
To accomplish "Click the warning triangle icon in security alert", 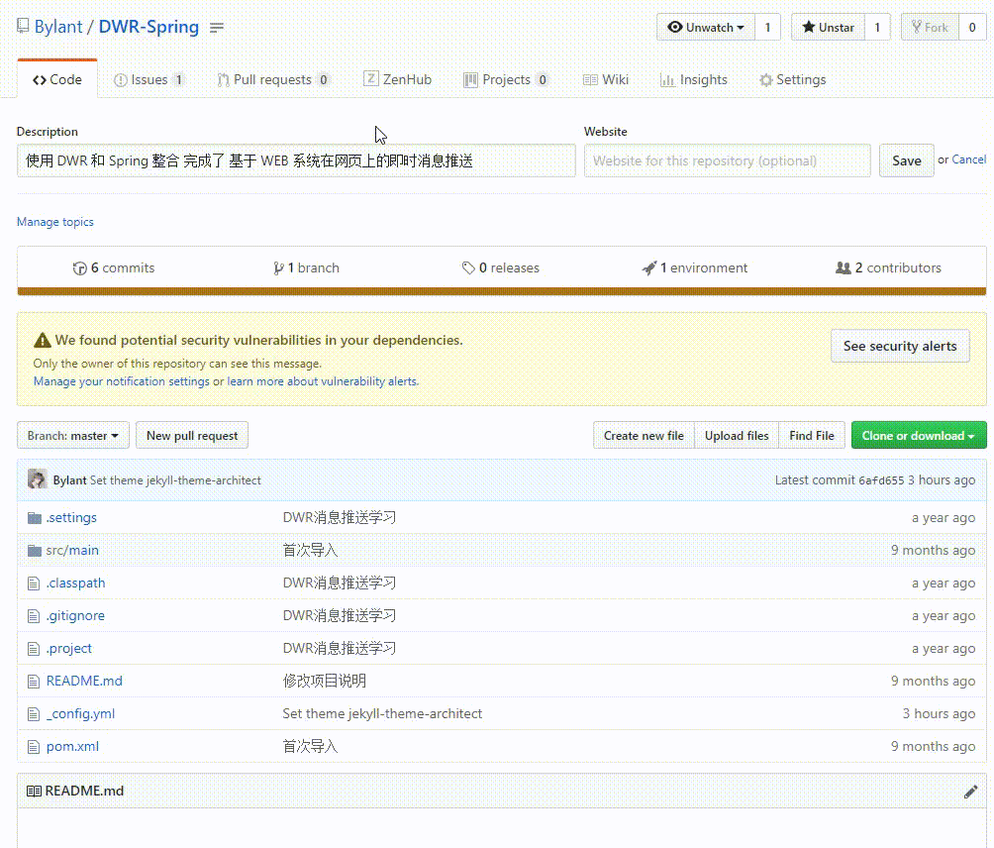I will click(42, 341).
